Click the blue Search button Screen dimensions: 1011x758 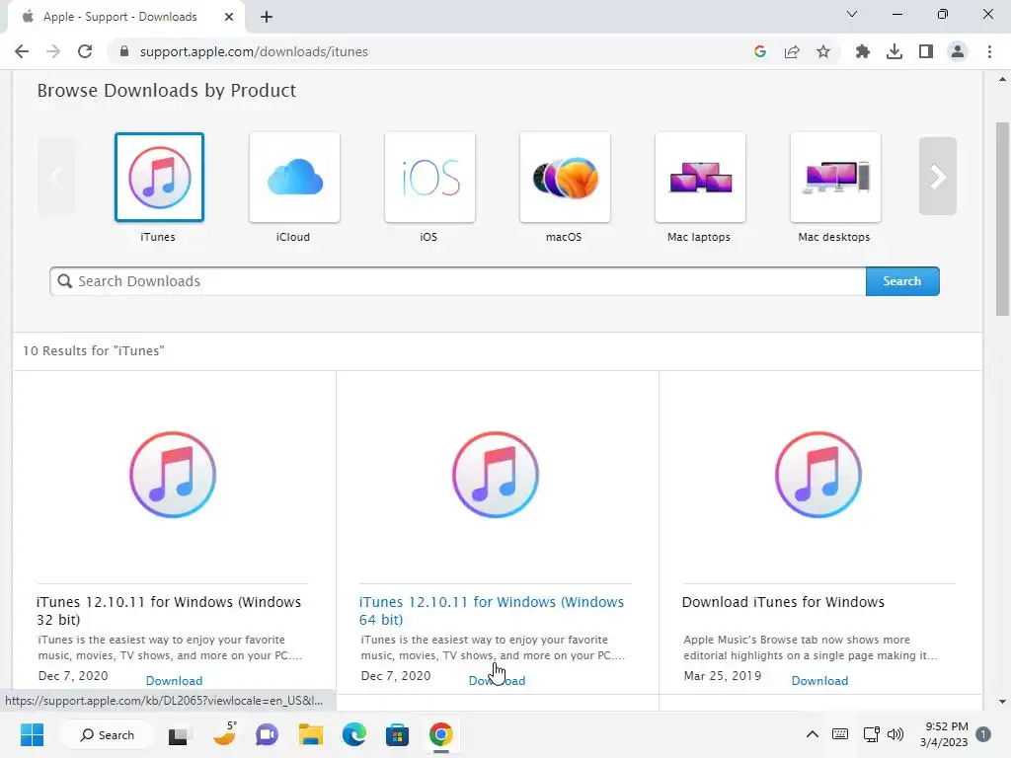(x=902, y=281)
